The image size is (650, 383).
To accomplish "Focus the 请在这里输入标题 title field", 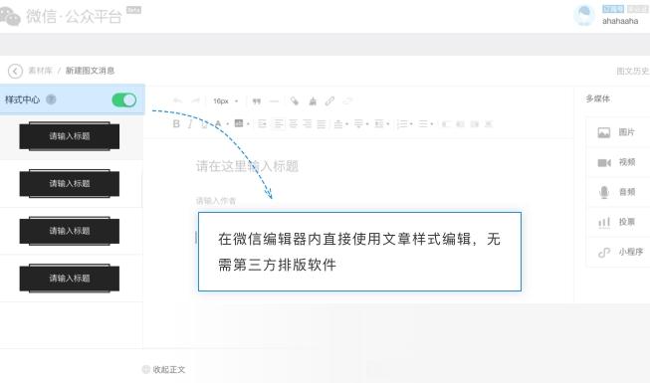I will [248, 166].
